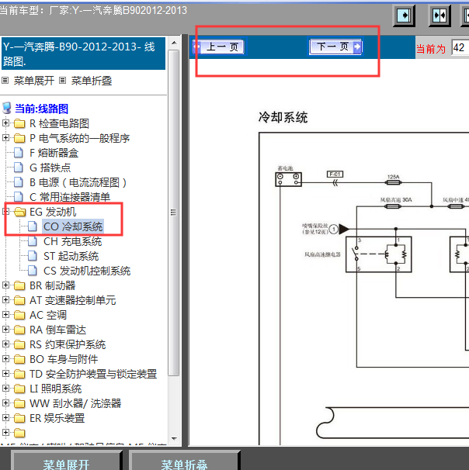Viewport: 469px width, 470px height.
Task: Expand the WW 刮水器/洗涤器 folder
Action: (x=5, y=403)
